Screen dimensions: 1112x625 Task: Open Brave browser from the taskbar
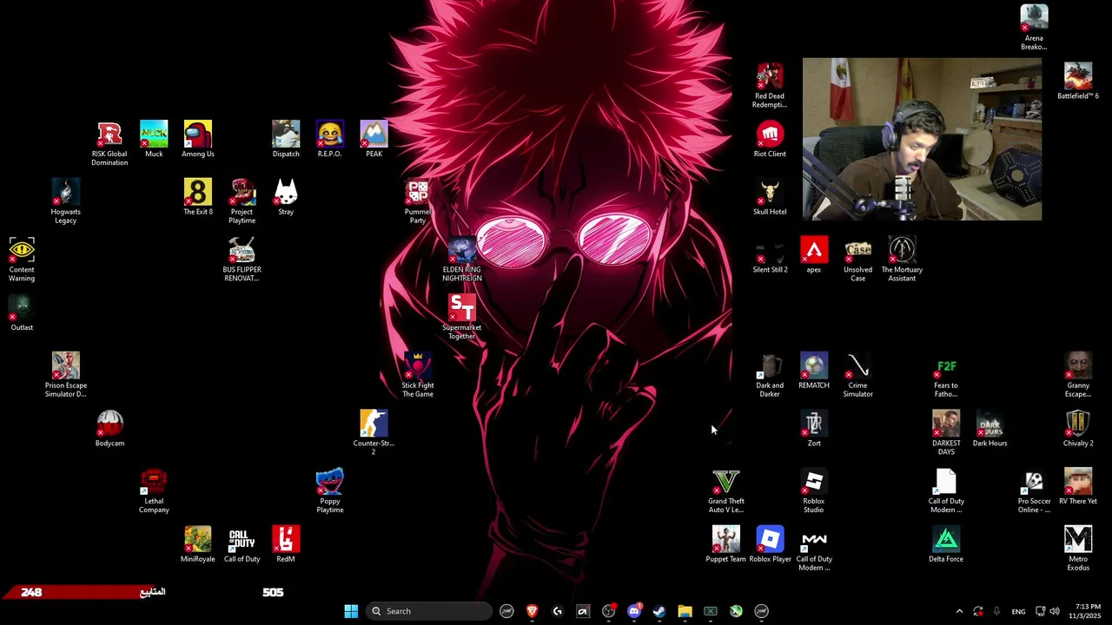[x=532, y=611]
